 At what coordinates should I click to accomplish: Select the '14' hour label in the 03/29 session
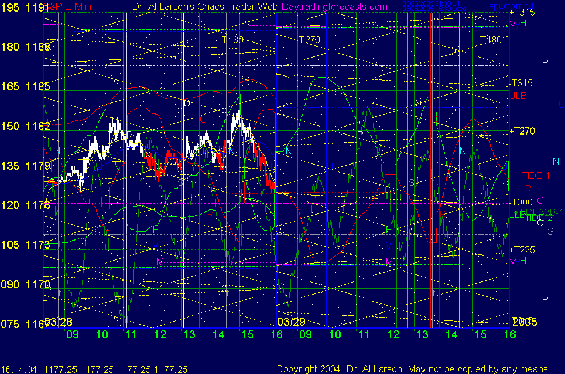coord(452,334)
